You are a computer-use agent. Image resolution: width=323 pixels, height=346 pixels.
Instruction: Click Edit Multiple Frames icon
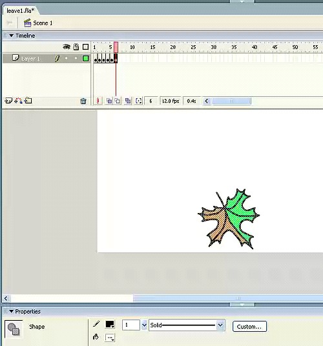(128, 101)
